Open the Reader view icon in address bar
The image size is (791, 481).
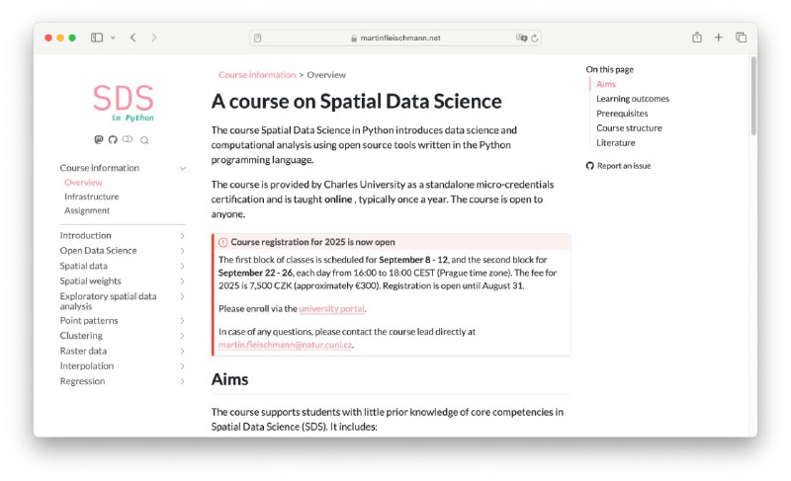coord(258,38)
